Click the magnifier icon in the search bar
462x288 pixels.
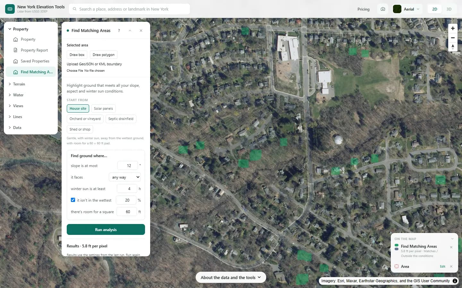[75, 9]
